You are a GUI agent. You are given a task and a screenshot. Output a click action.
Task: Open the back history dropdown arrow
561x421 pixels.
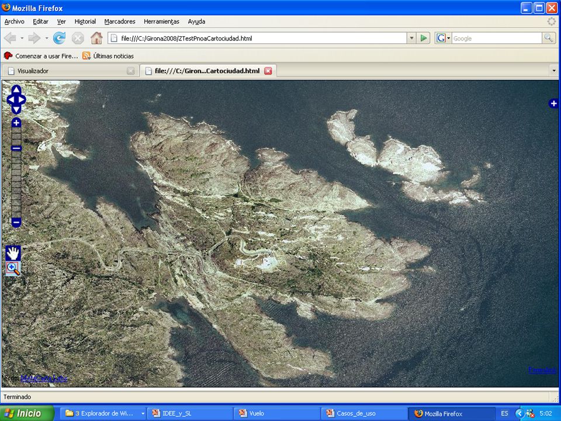click(22, 39)
